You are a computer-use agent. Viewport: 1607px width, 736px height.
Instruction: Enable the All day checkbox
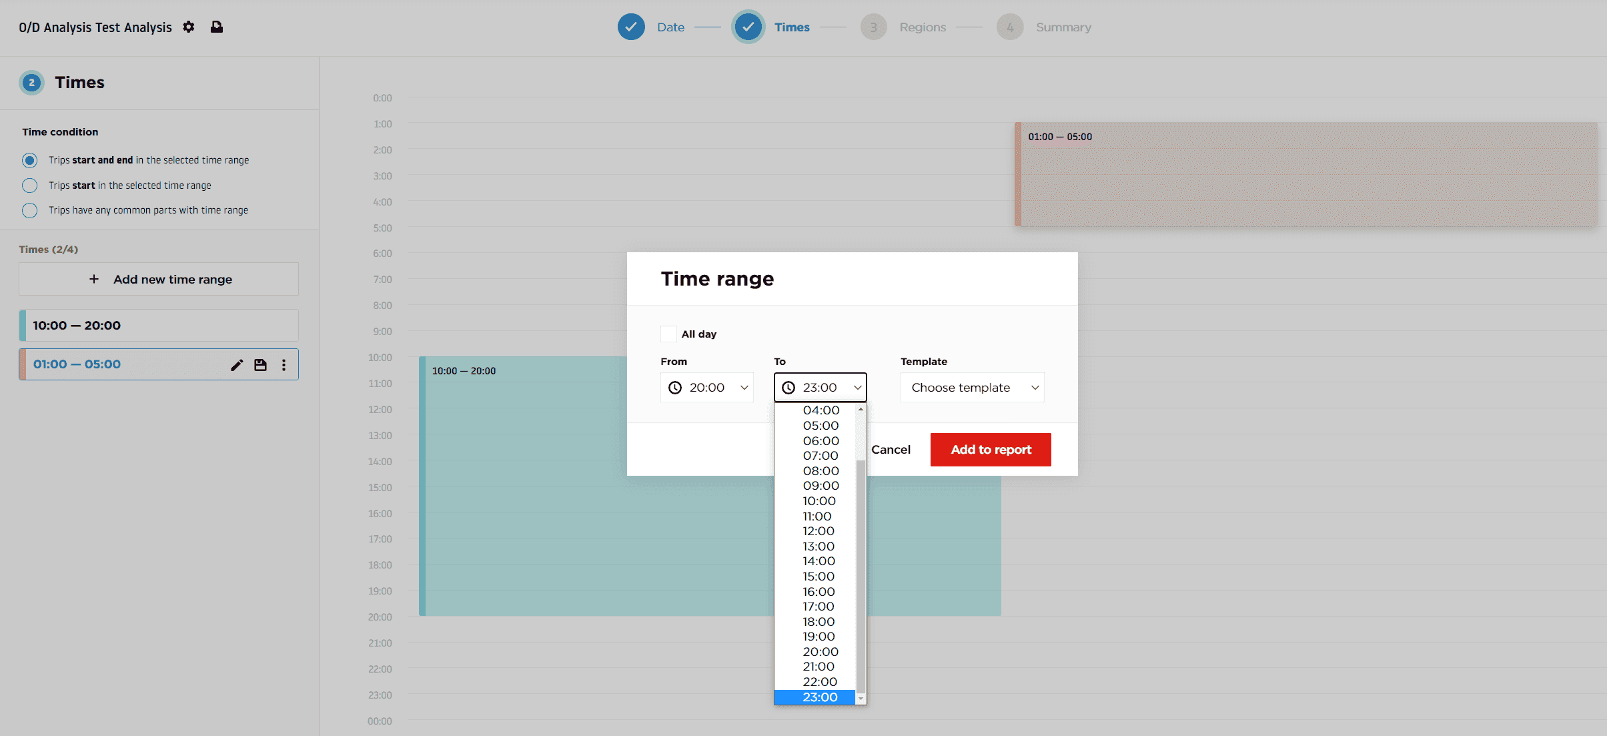click(x=668, y=334)
